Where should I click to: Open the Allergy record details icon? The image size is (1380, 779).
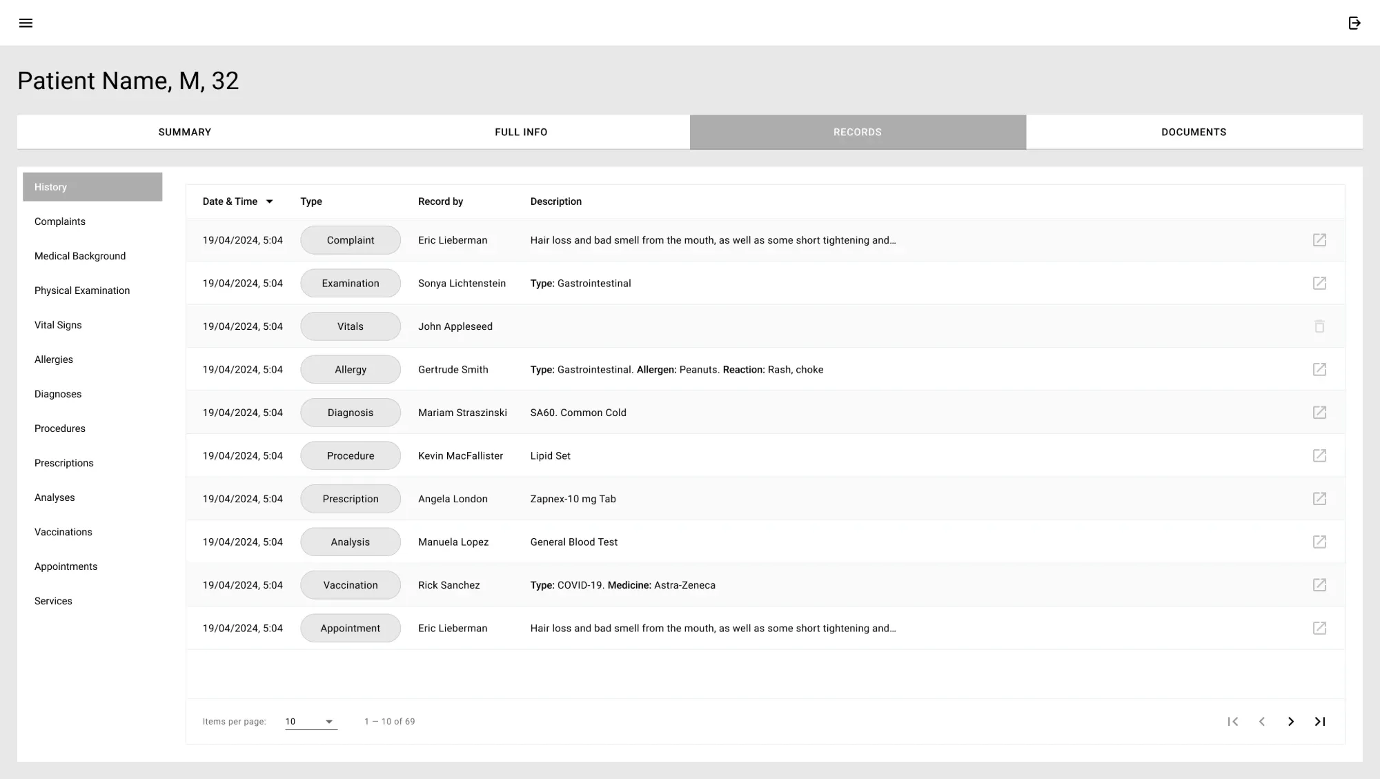coord(1319,369)
